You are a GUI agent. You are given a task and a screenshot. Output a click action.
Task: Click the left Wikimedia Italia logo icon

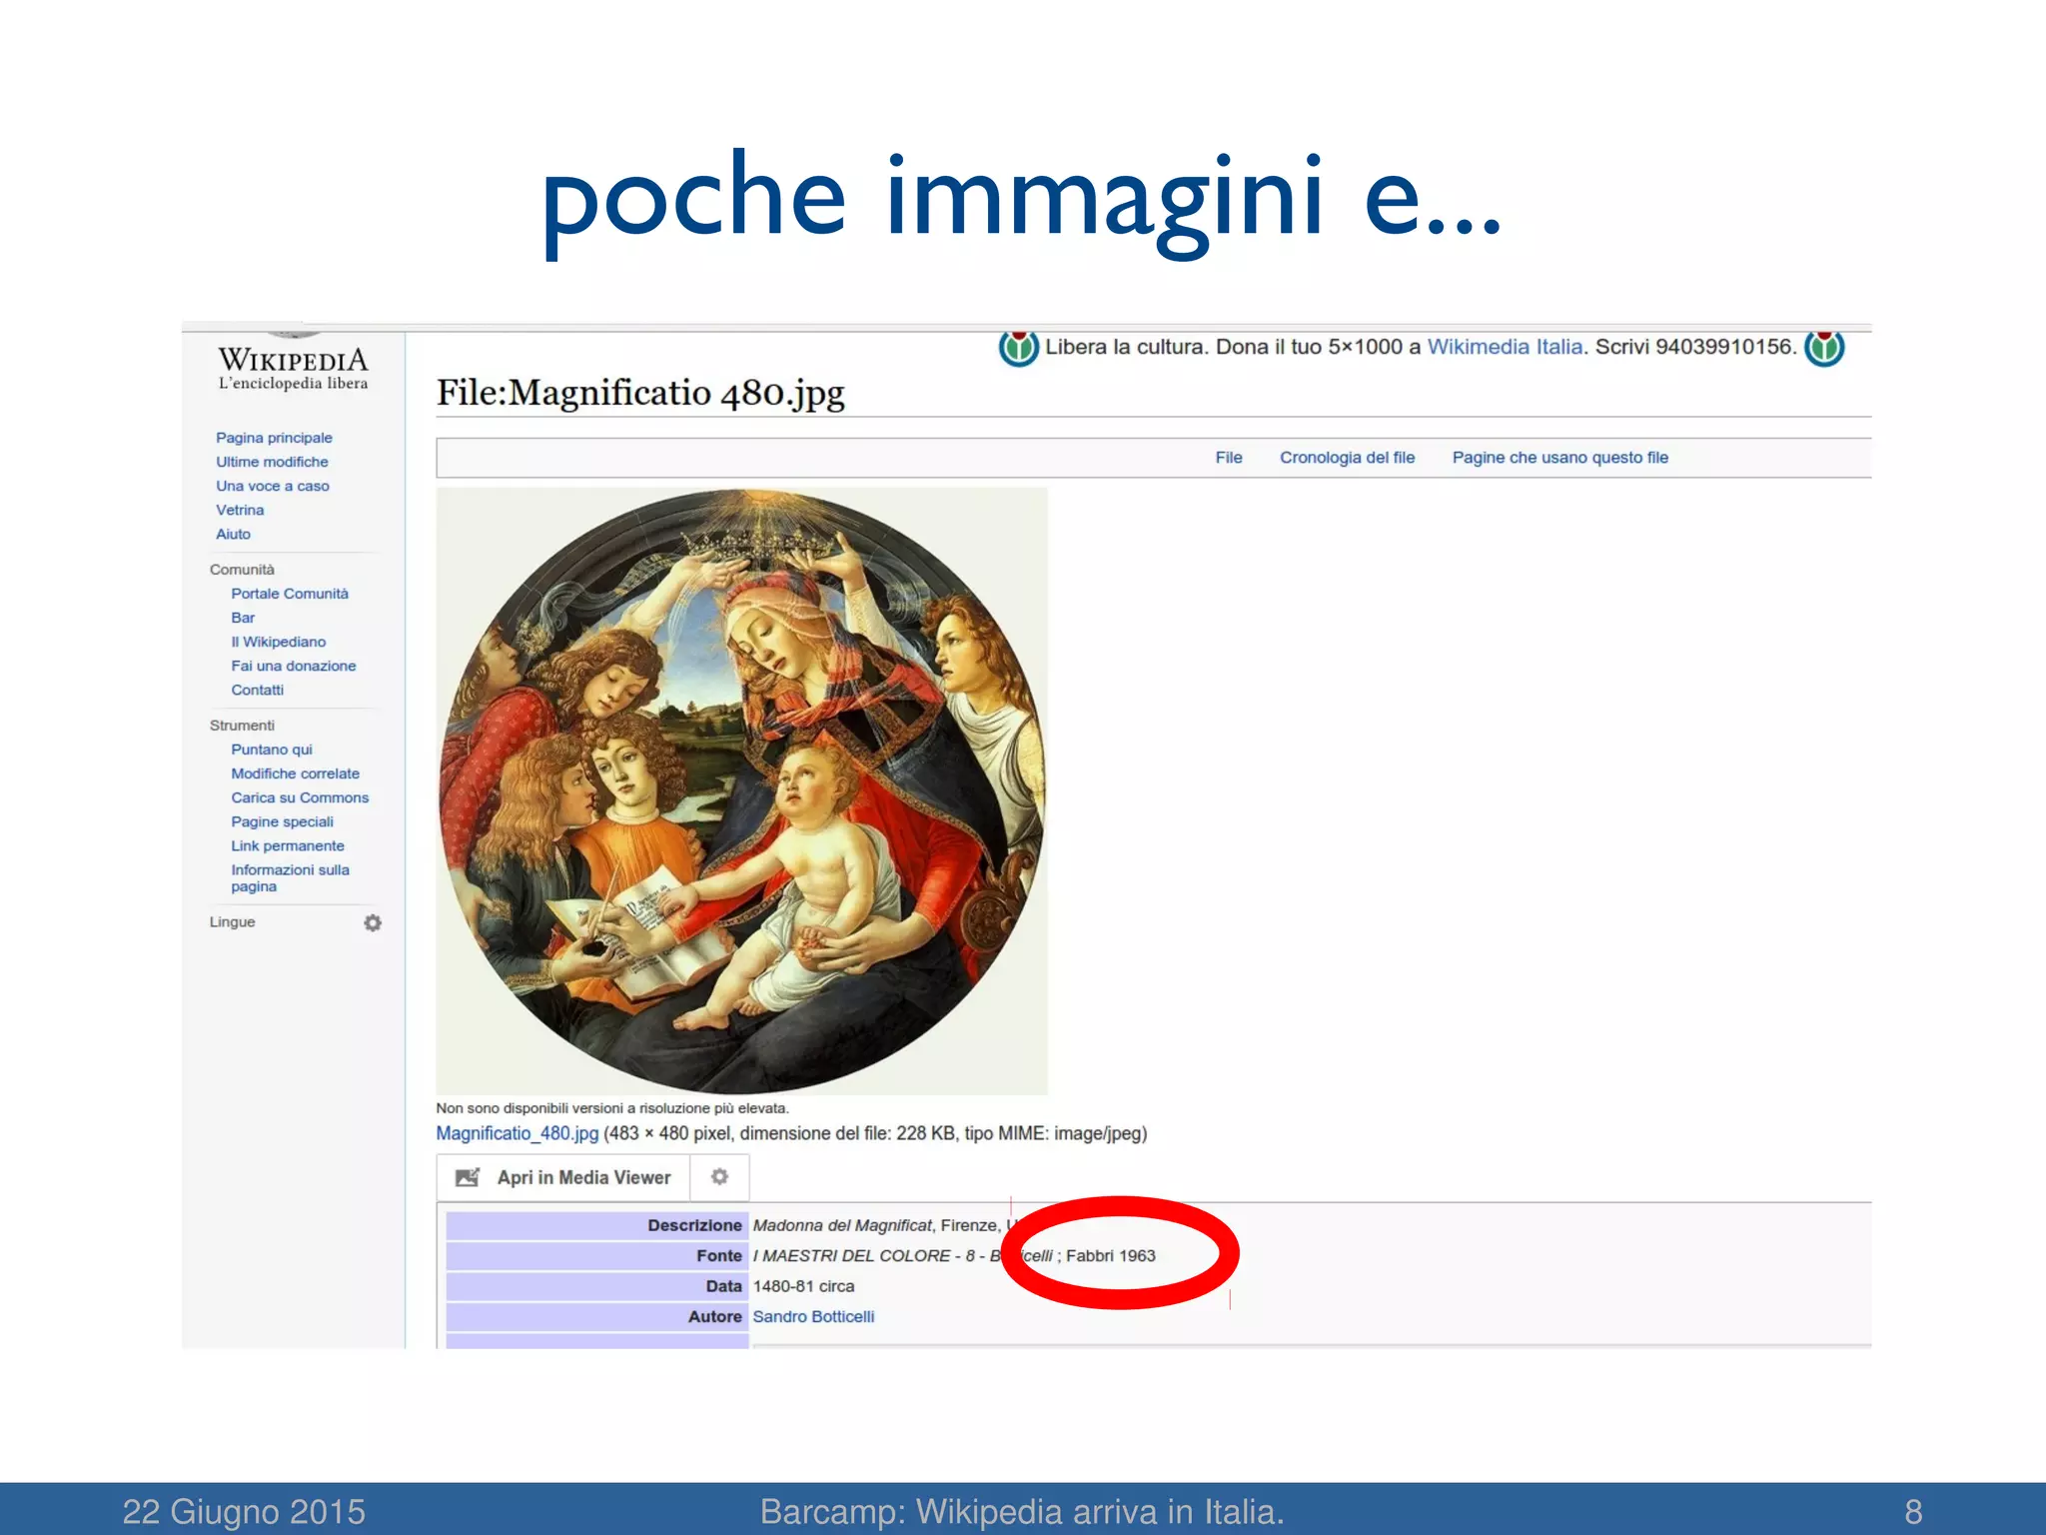[1018, 348]
